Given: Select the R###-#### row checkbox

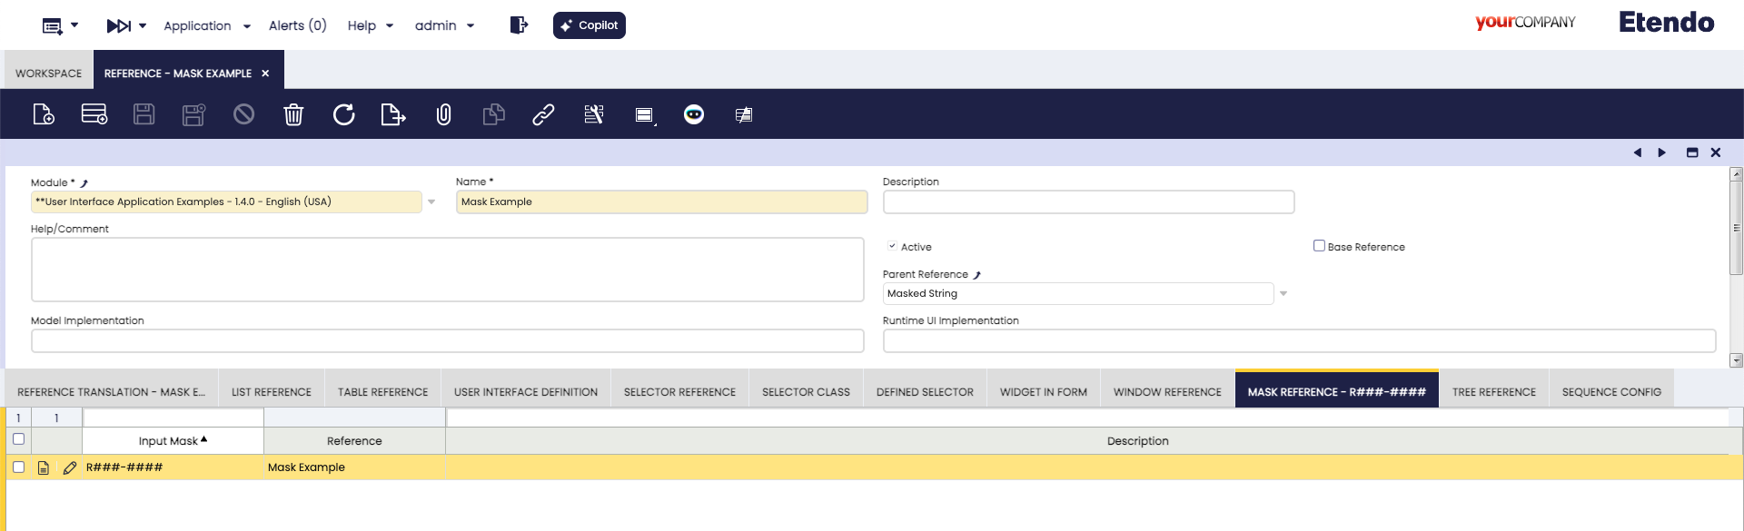Looking at the screenshot, I should click(18, 467).
